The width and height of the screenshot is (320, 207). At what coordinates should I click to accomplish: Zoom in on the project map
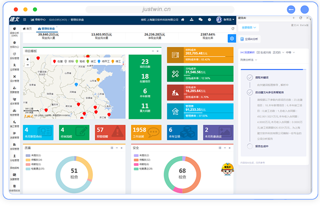[27, 59]
